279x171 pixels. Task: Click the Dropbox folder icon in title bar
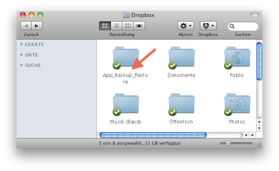pyautogui.click(x=126, y=15)
